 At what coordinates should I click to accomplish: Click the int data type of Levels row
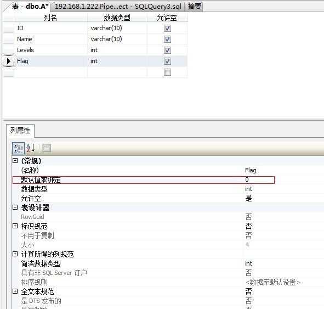tap(117, 50)
